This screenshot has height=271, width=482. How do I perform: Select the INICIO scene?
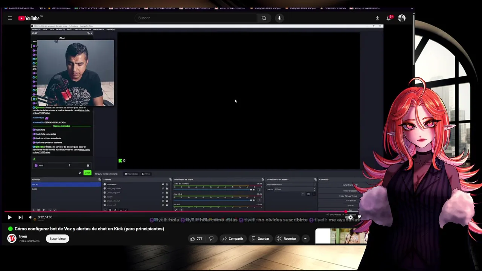[66, 184]
